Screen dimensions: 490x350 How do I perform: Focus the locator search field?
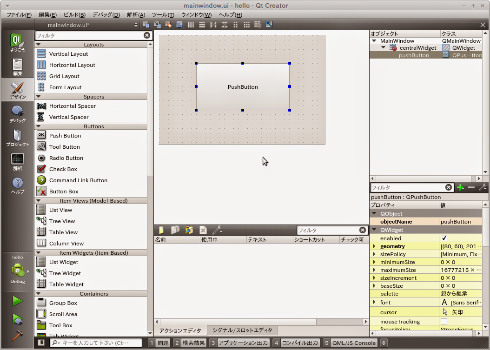coord(96,343)
